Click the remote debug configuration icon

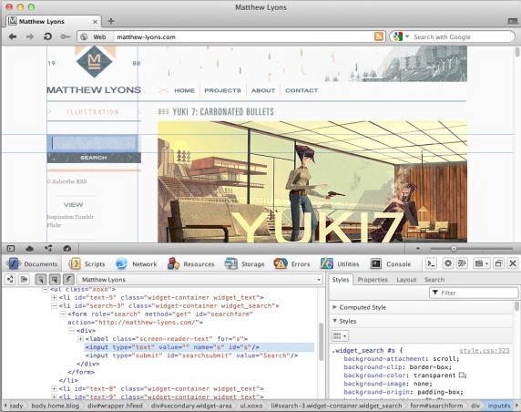click(x=462, y=263)
